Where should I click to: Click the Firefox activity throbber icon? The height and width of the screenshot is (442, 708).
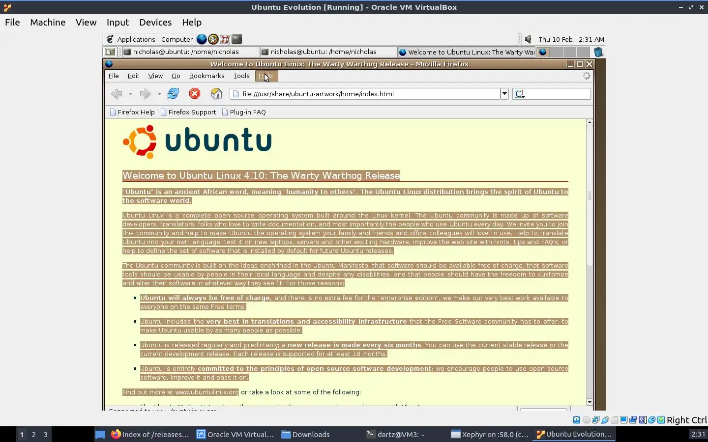tap(587, 76)
